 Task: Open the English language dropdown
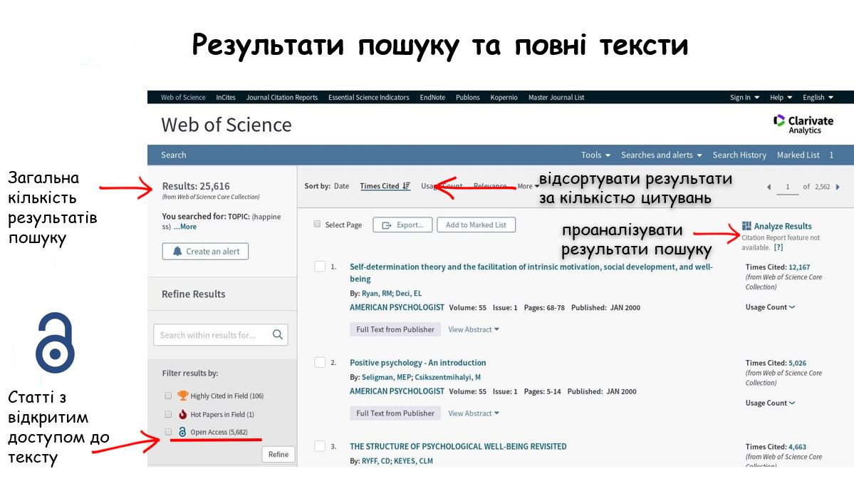pos(818,98)
